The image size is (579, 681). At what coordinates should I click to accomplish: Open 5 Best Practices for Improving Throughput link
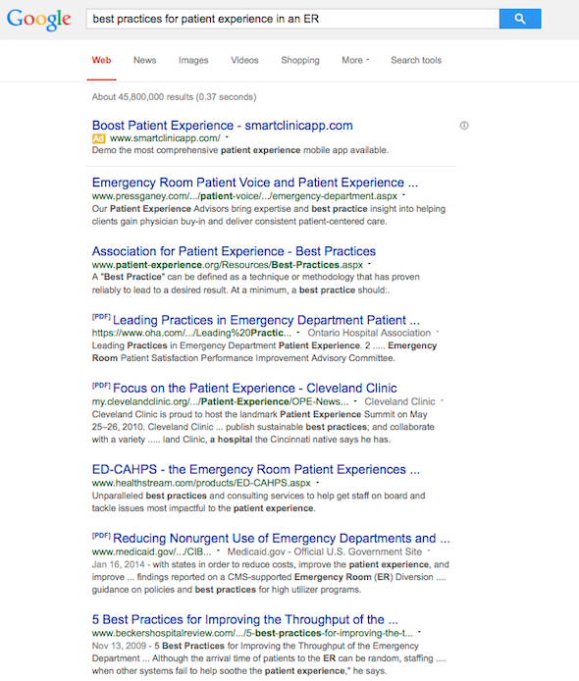pyautogui.click(x=245, y=619)
